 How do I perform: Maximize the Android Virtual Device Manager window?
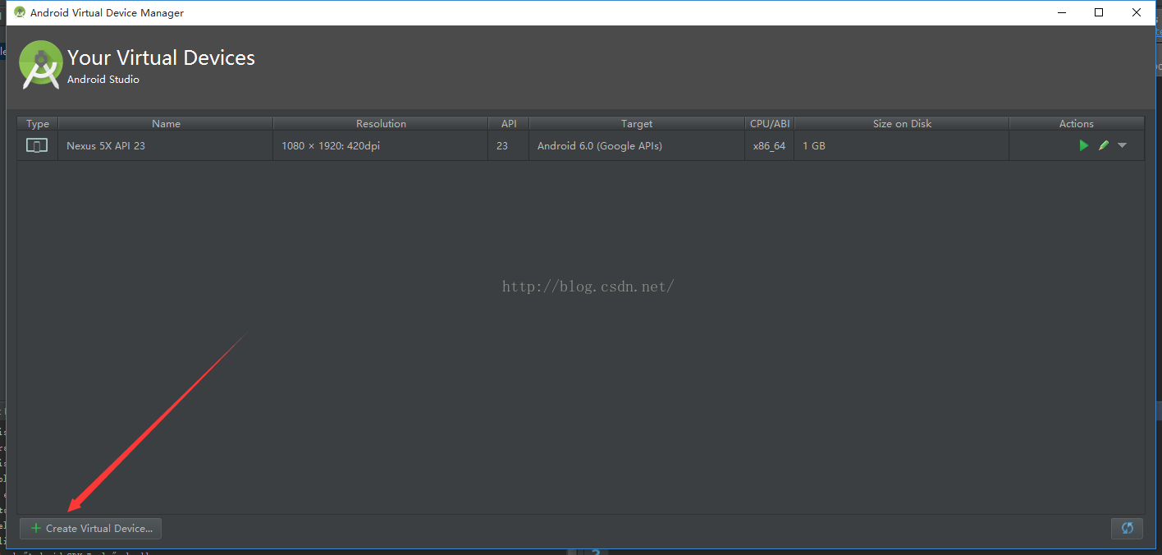coord(1099,12)
